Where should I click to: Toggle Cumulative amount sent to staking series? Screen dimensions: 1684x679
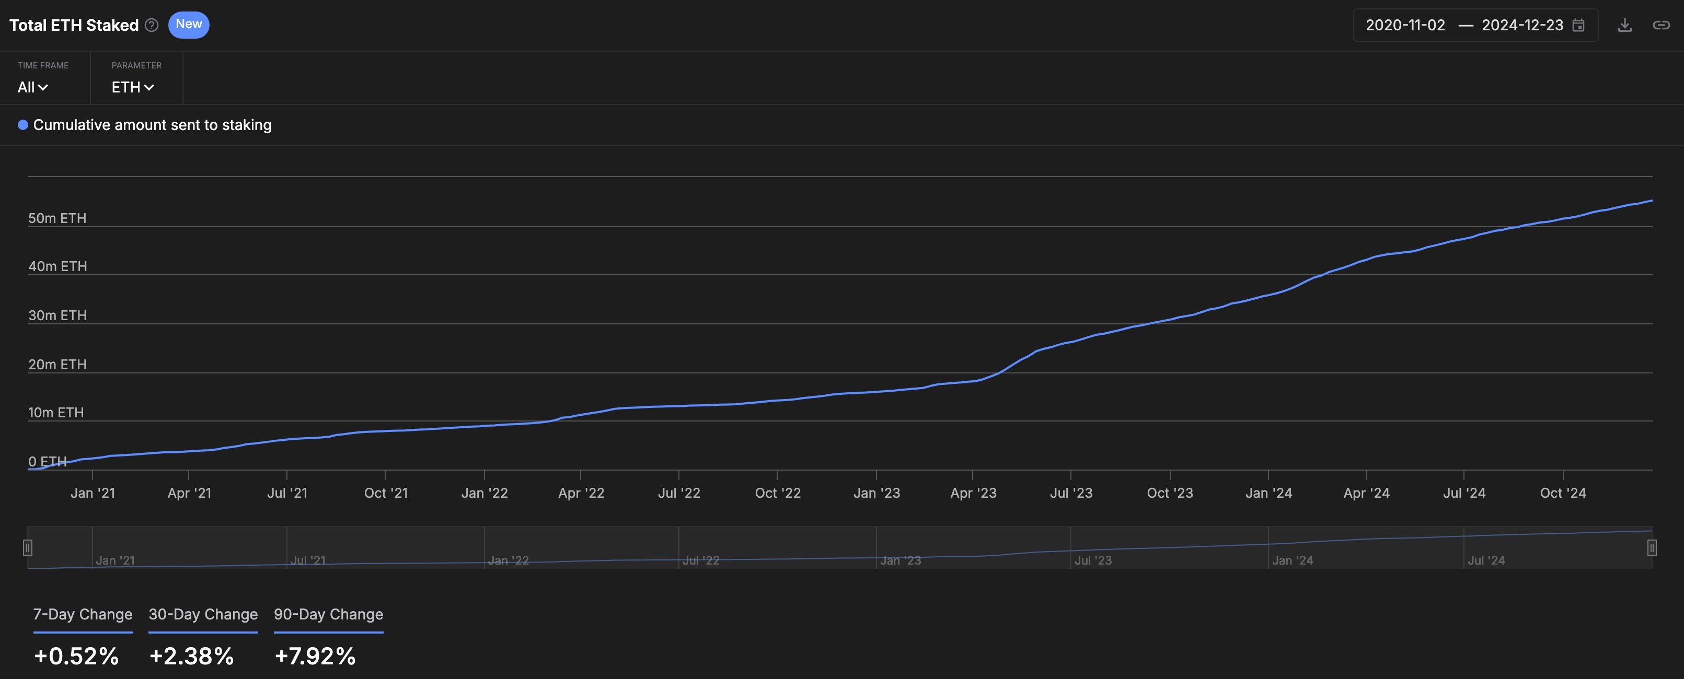point(152,125)
